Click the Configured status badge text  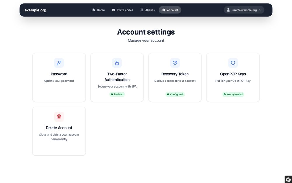(x=177, y=94)
